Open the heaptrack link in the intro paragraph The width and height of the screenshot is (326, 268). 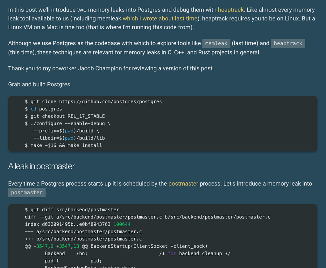pyautogui.click(x=230, y=10)
